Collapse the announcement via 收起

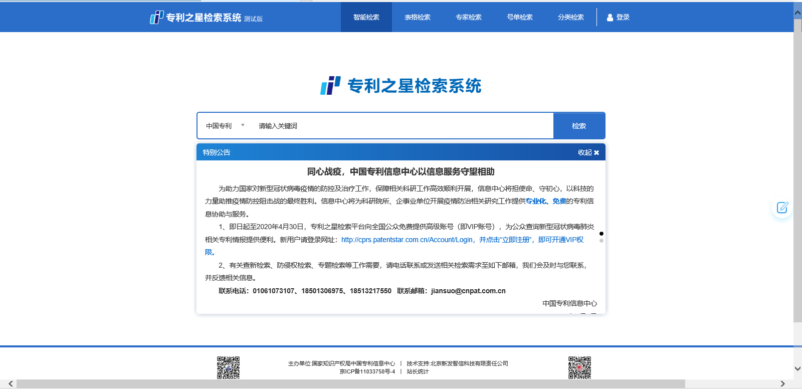tap(588, 152)
